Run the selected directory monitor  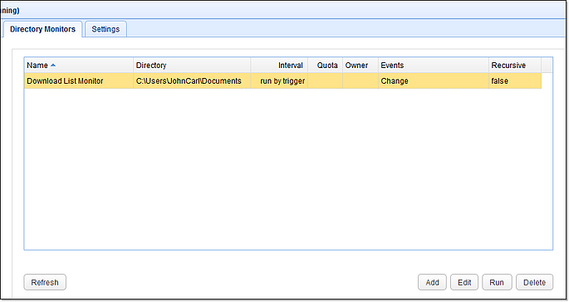point(497,282)
